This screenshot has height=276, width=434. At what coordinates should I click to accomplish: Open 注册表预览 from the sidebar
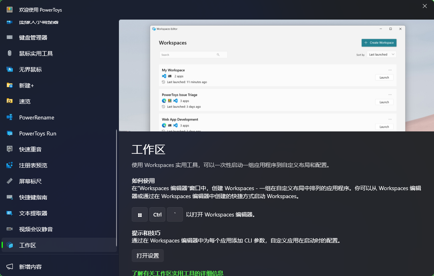pyautogui.click(x=59, y=165)
